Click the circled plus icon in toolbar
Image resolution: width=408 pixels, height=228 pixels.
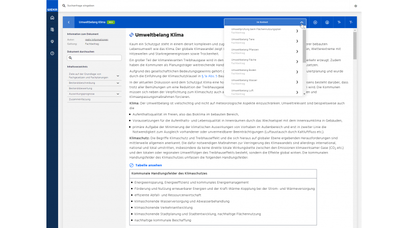(315, 22)
